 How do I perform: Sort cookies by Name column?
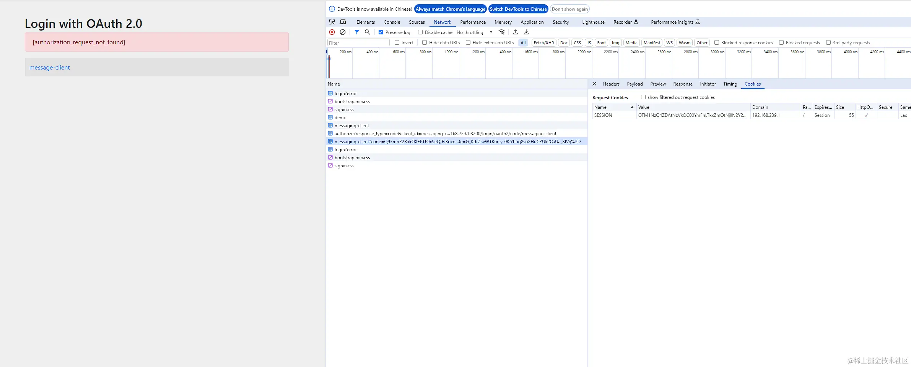tap(614, 107)
